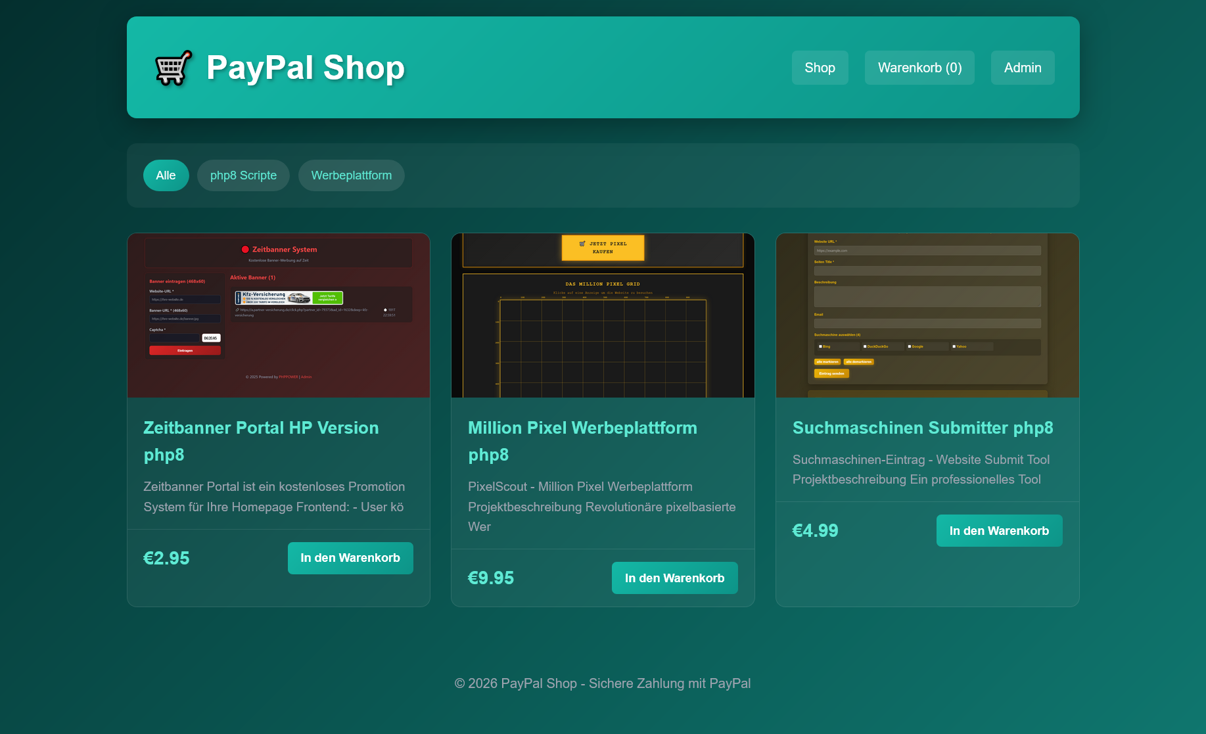This screenshot has width=1206, height=734.
Task: Click the PHPPOWER footer link in Zeitbanner preview
Action: point(289,377)
